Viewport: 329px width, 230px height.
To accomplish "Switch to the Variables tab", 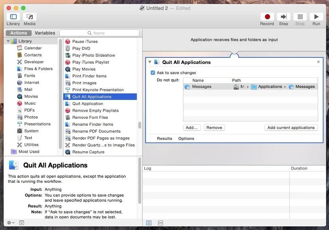I will (45, 33).
